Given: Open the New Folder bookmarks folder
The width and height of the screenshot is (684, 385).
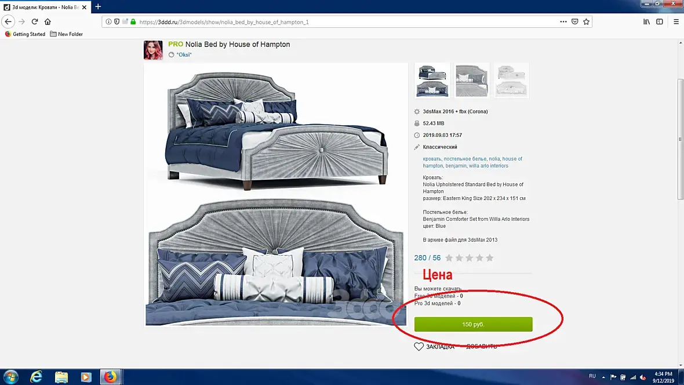Looking at the screenshot, I should [66, 34].
